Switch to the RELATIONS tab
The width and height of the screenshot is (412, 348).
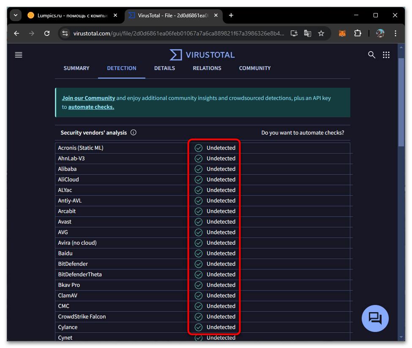click(207, 68)
